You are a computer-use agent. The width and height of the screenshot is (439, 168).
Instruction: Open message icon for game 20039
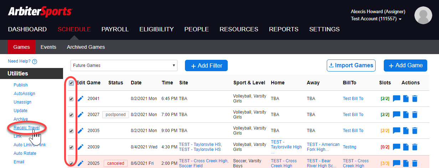point(397,147)
